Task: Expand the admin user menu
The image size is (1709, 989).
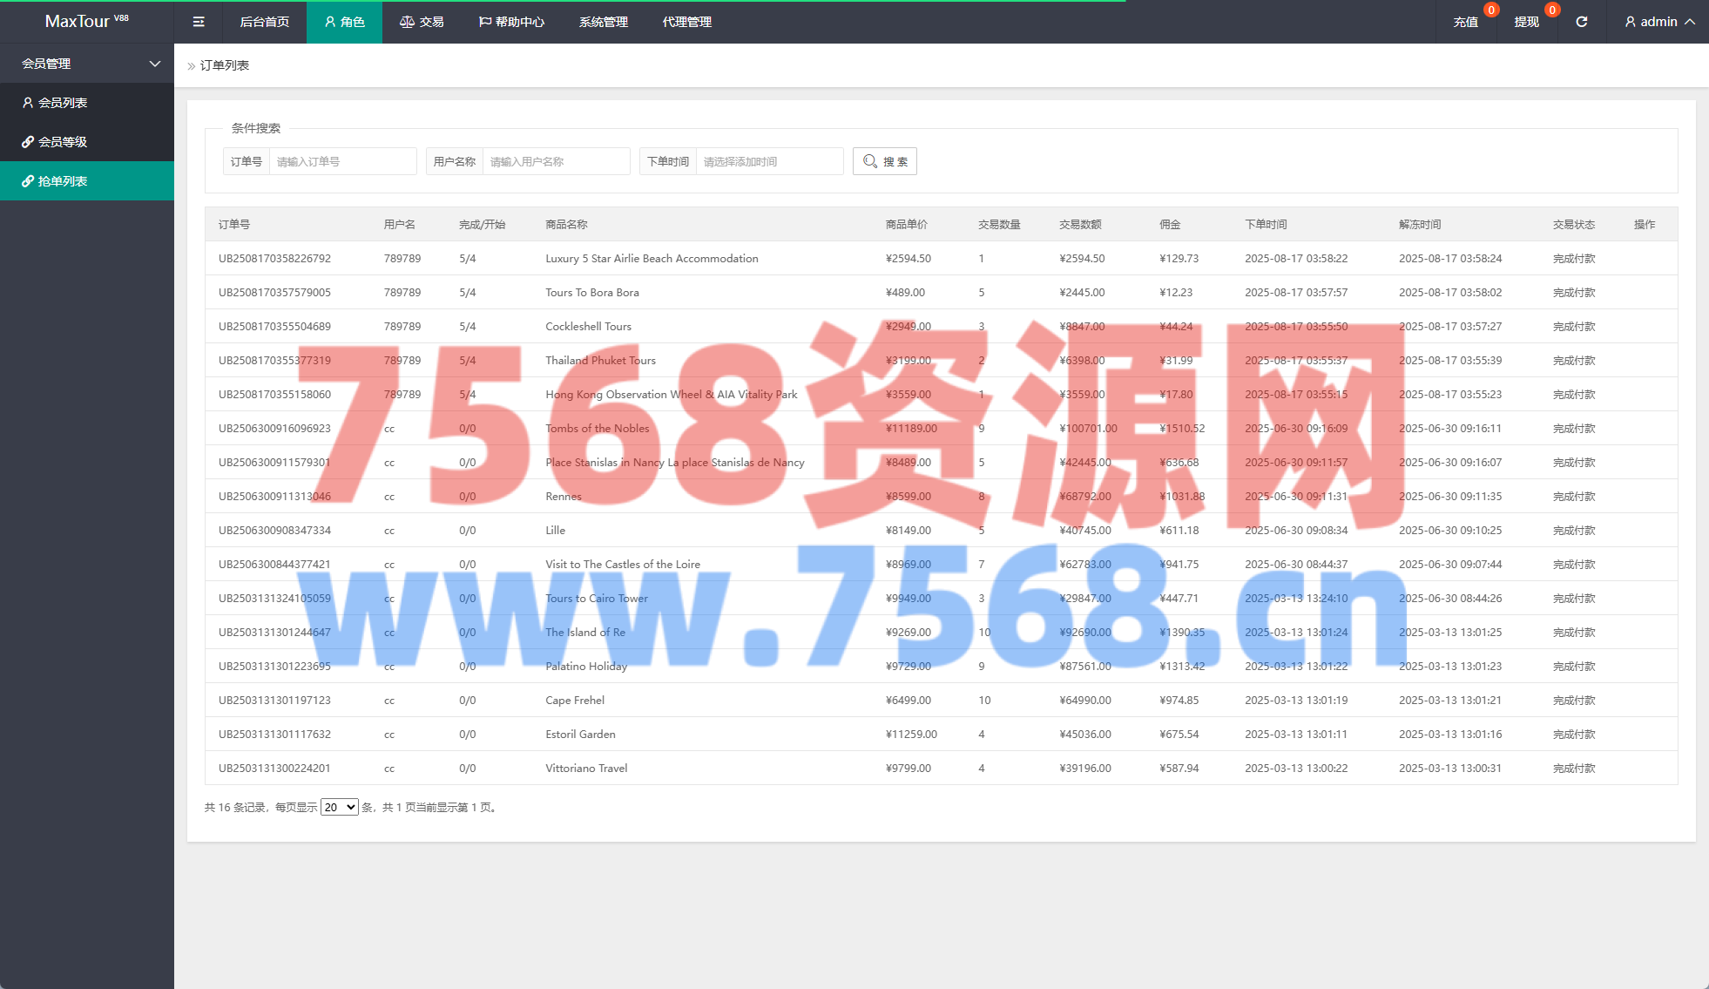Action: pyautogui.click(x=1659, y=22)
